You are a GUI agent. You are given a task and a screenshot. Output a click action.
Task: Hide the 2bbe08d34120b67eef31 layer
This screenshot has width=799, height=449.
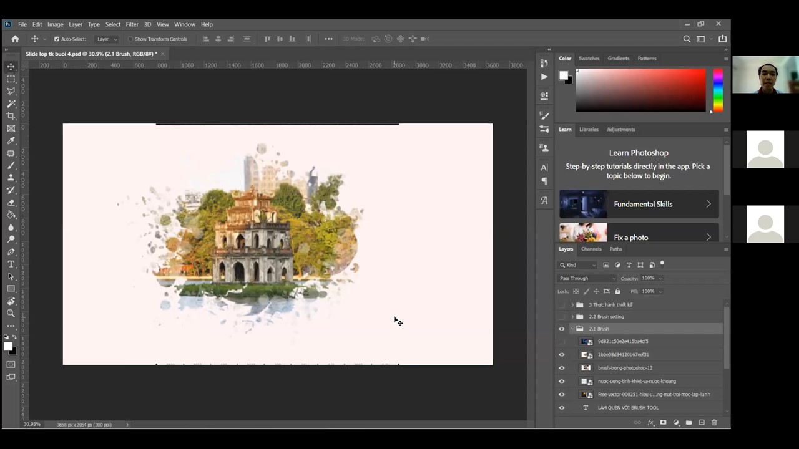pyautogui.click(x=562, y=355)
